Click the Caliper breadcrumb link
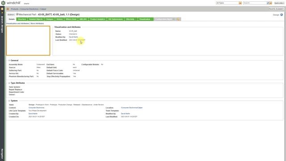This screenshot has width=286, height=161. pyautogui.click(x=43, y=9)
